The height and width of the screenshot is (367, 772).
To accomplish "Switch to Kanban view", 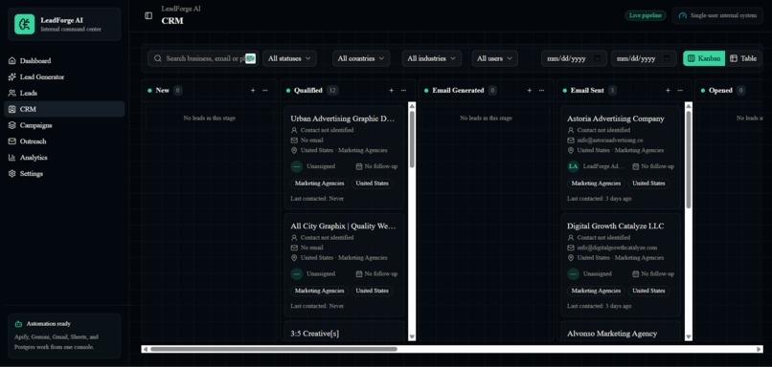I will point(704,58).
